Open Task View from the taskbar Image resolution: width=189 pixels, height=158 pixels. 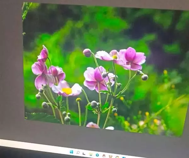pyautogui.click(x=84, y=154)
